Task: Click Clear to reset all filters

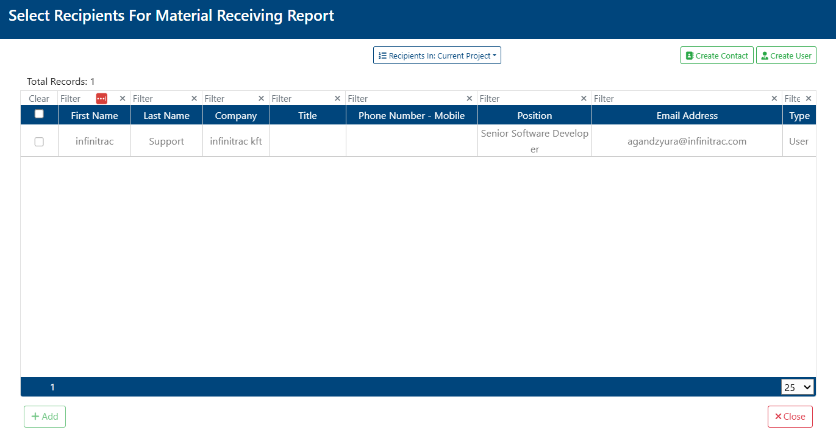Action: click(x=39, y=99)
